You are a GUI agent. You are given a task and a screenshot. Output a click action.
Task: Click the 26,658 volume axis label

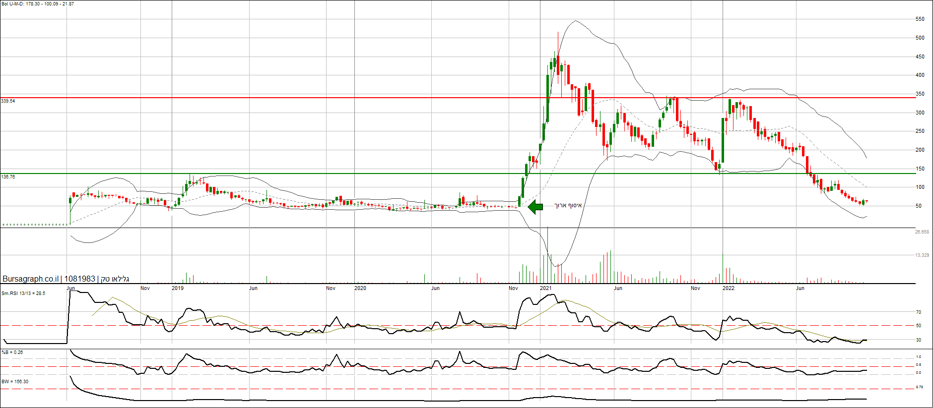point(922,232)
